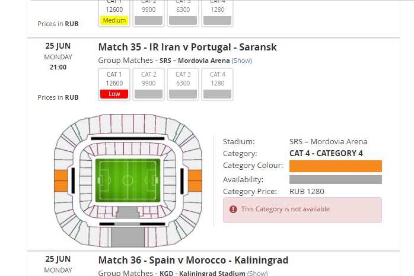Click the 'This Category is not available' alert
Screen dimensions: 414x276
[x=302, y=210]
